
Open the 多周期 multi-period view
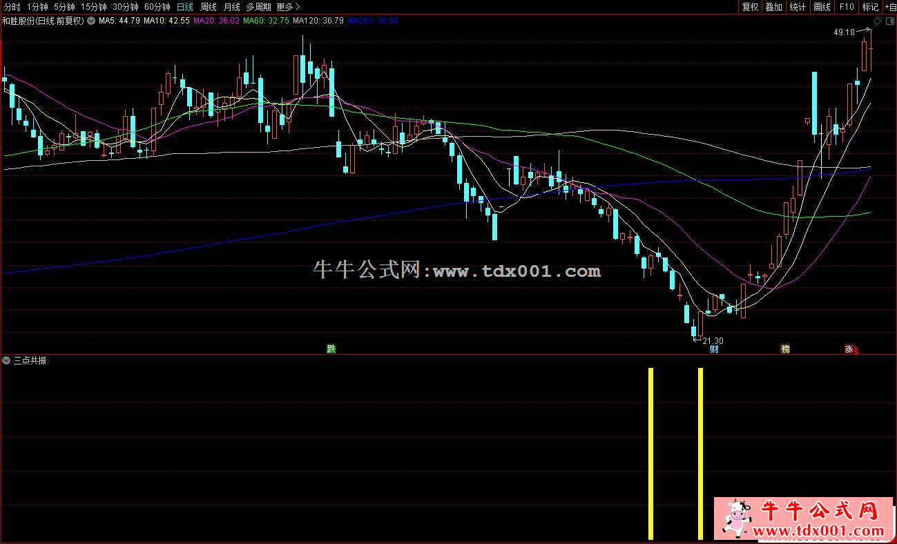pos(259,7)
